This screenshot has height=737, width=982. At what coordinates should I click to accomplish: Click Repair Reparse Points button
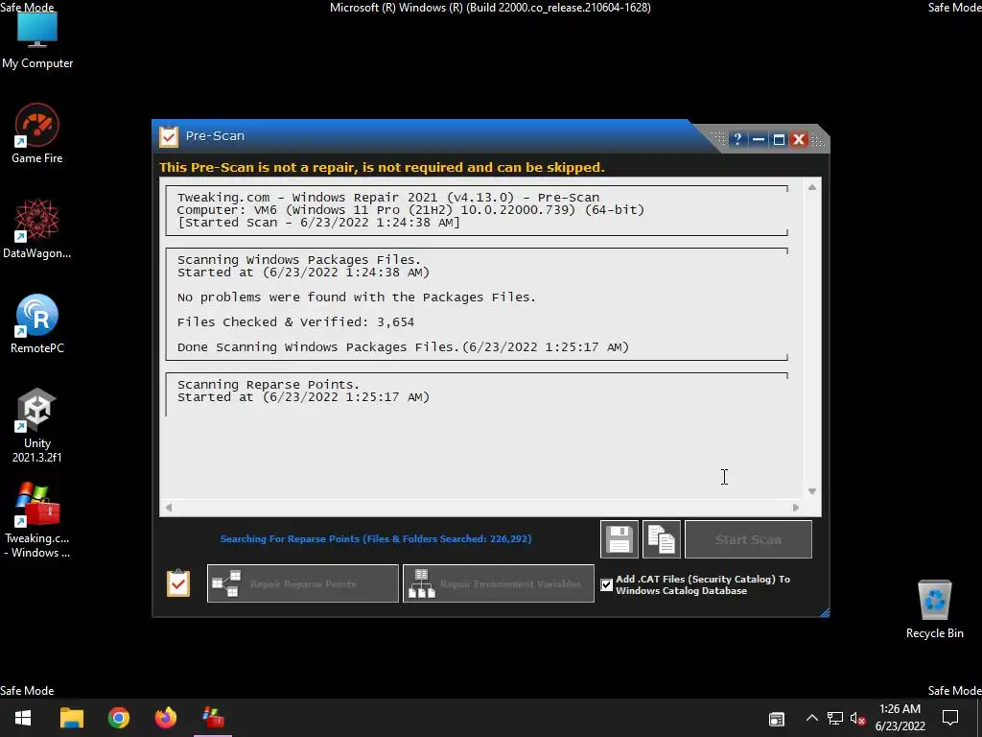click(x=303, y=583)
